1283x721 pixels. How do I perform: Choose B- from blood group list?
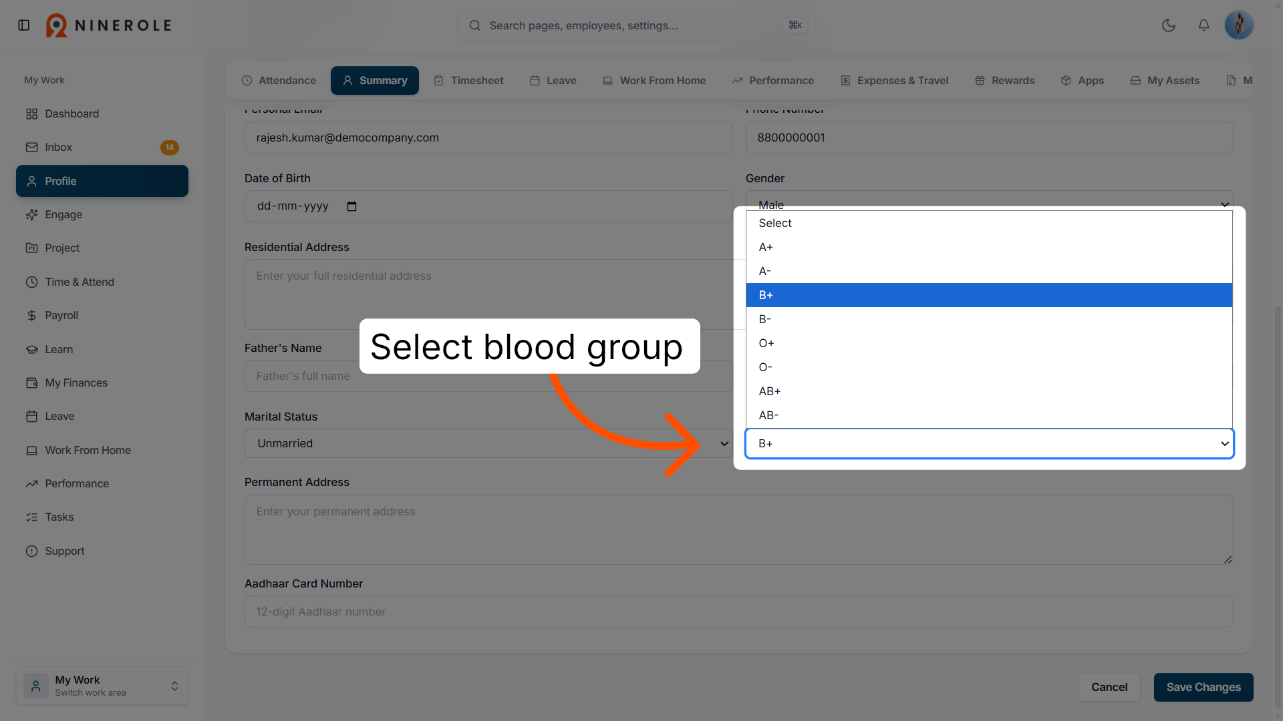click(x=989, y=319)
